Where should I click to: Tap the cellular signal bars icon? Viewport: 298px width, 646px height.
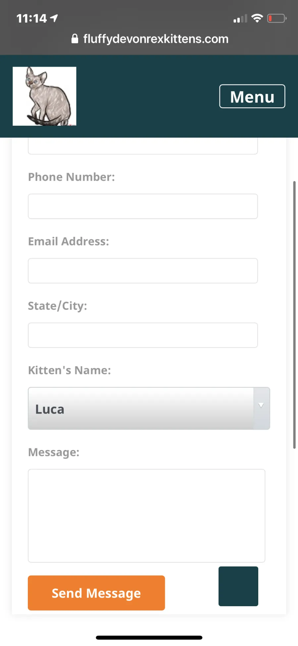[x=240, y=19]
